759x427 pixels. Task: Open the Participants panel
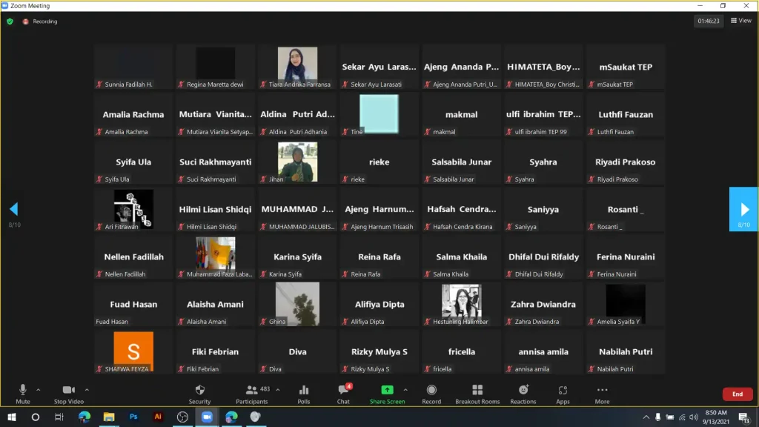pos(252,394)
